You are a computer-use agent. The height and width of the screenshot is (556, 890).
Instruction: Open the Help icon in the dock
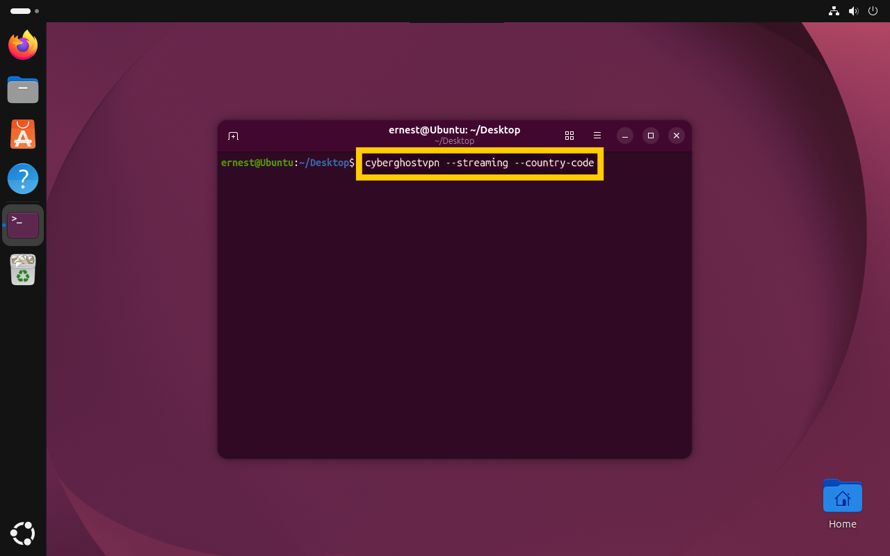tap(23, 179)
